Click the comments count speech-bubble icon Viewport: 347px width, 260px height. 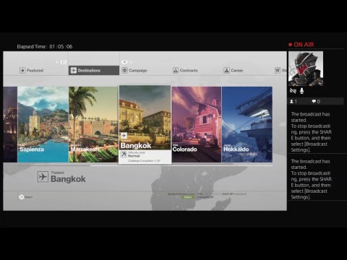pos(314,101)
